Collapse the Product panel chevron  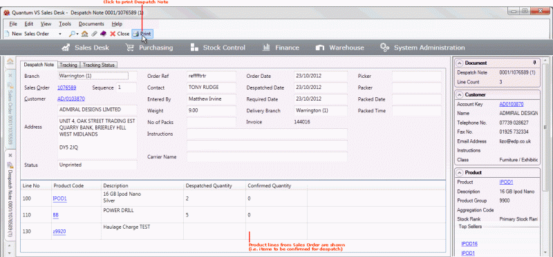click(x=460, y=173)
